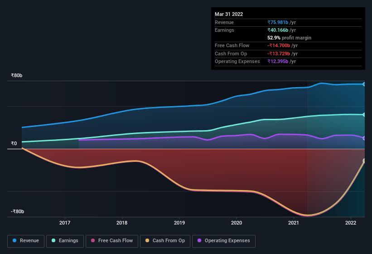Click the 2018 x-axis label
The width and height of the screenshot is (372, 254).
click(122, 223)
